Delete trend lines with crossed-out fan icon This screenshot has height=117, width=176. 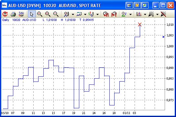[163, 14]
